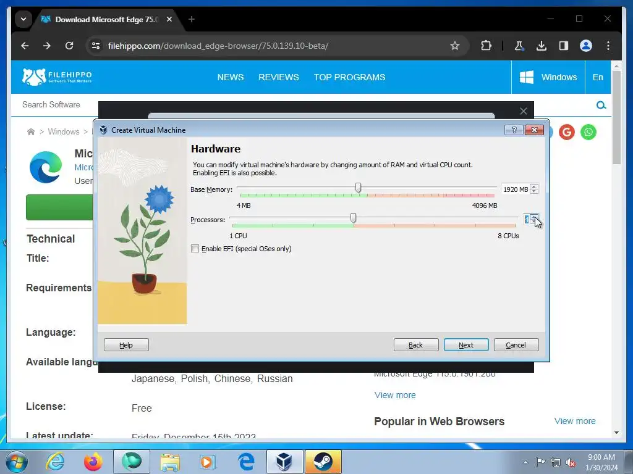
Task: Open Chrome Labs flask icon
Action: point(519,46)
